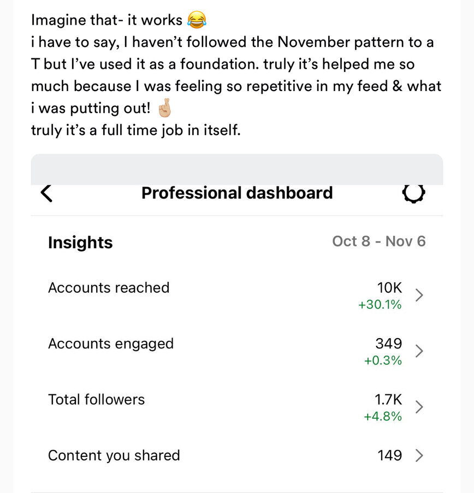The image size is (474, 493).
Task: Expand Accounts engaged chevron
Action: tap(419, 351)
